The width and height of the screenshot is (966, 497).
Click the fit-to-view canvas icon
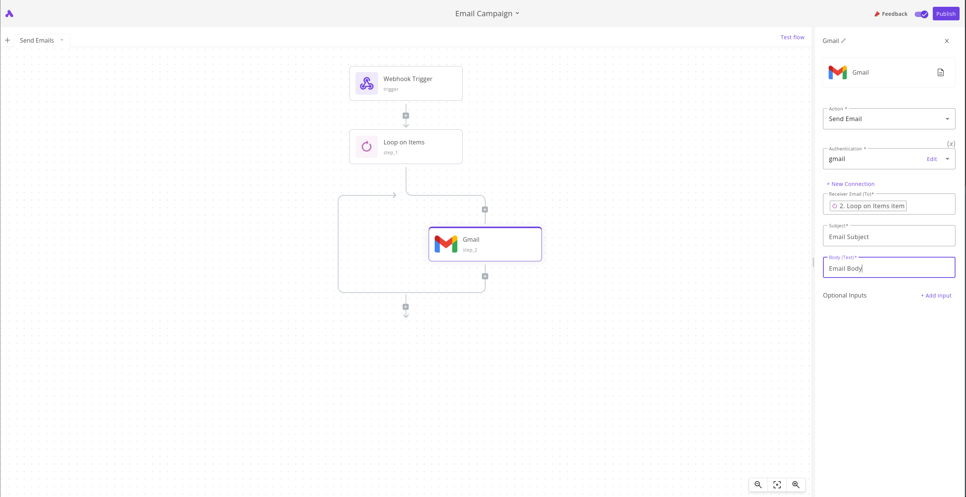click(x=777, y=485)
